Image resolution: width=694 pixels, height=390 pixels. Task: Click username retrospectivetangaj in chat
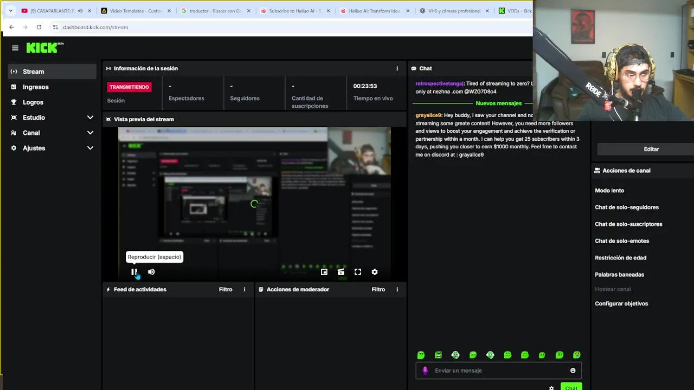pyautogui.click(x=439, y=83)
